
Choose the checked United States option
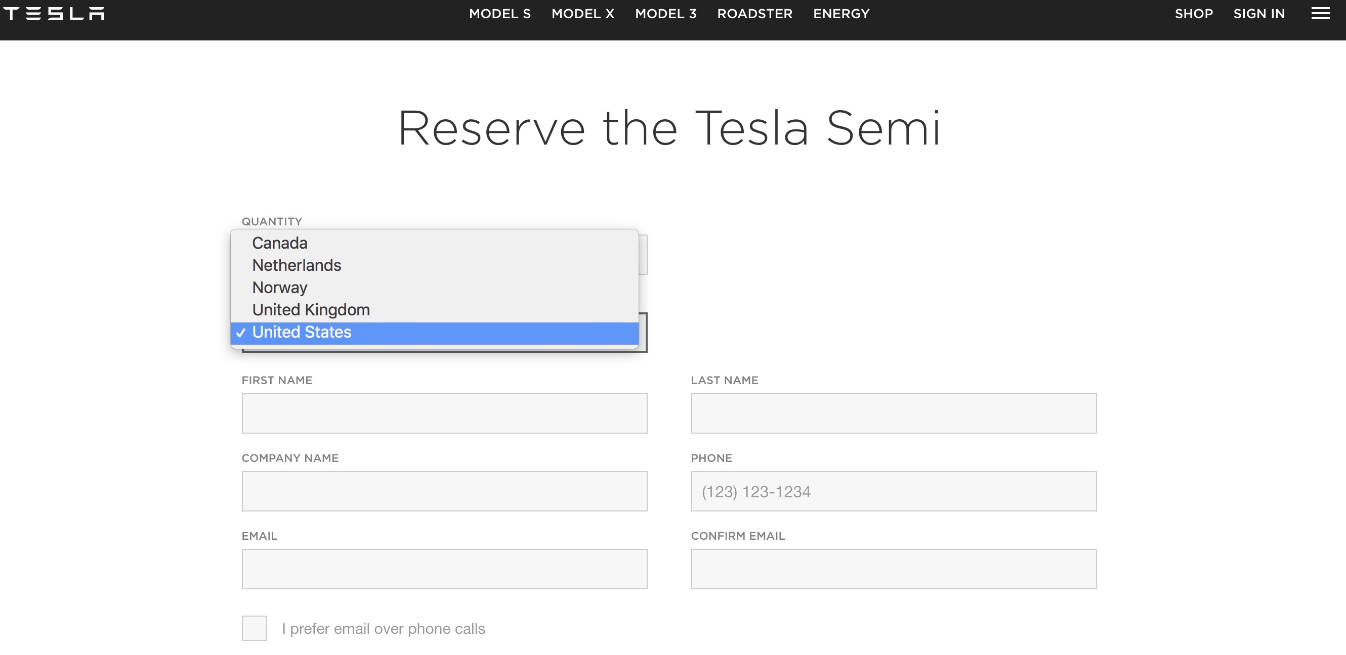point(302,333)
